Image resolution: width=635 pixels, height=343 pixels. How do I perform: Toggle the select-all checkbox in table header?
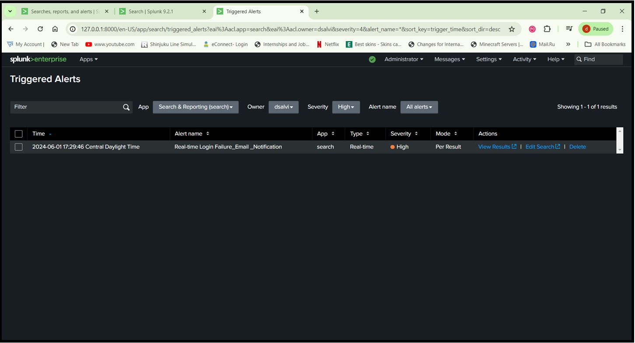point(18,134)
